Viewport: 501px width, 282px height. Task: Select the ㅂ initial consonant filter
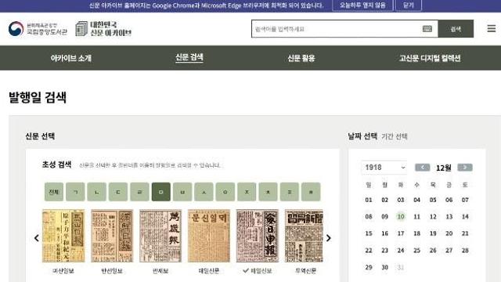[x=182, y=192]
